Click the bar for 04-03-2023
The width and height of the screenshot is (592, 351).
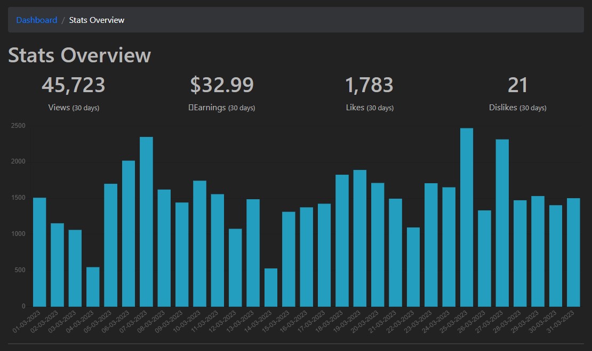(93, 287)
